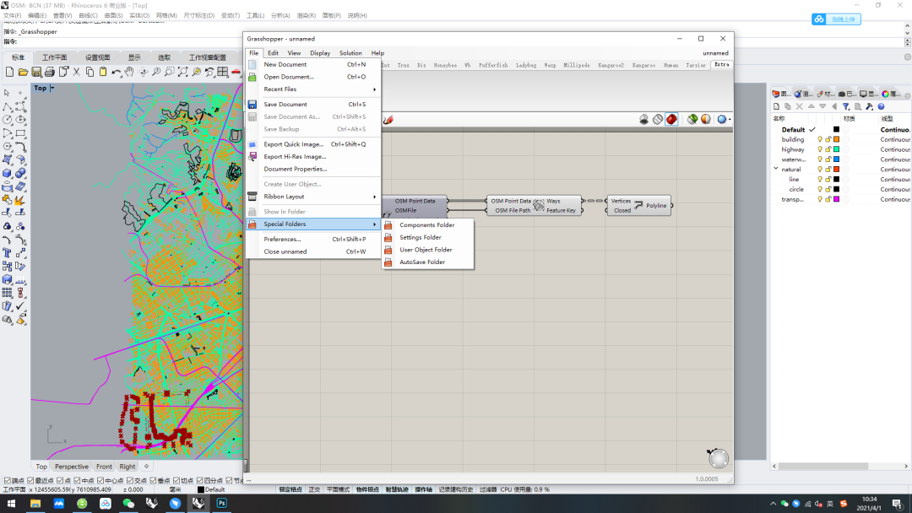
Task: Collapse the natural layer group
Action: point(776,169)
